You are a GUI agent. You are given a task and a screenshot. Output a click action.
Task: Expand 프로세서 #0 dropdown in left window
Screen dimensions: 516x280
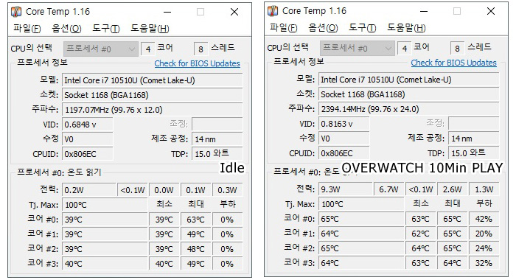(x=101, y=49)
